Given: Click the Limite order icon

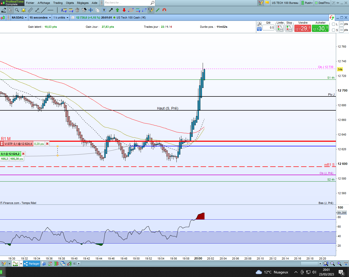Looking at the screenshot, I should tap(280, 28).
